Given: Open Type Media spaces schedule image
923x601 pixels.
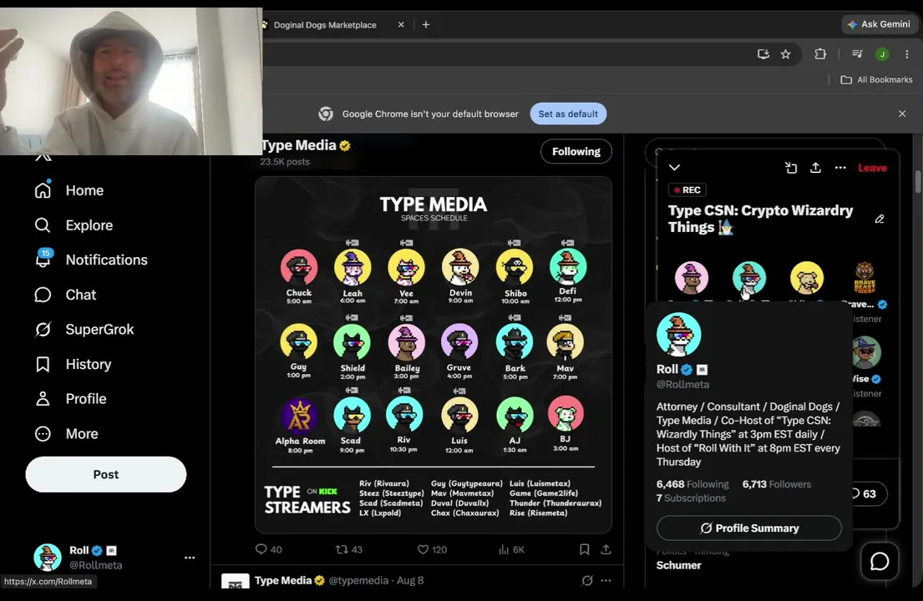Looking at the screenshot, I should (434, 355).
